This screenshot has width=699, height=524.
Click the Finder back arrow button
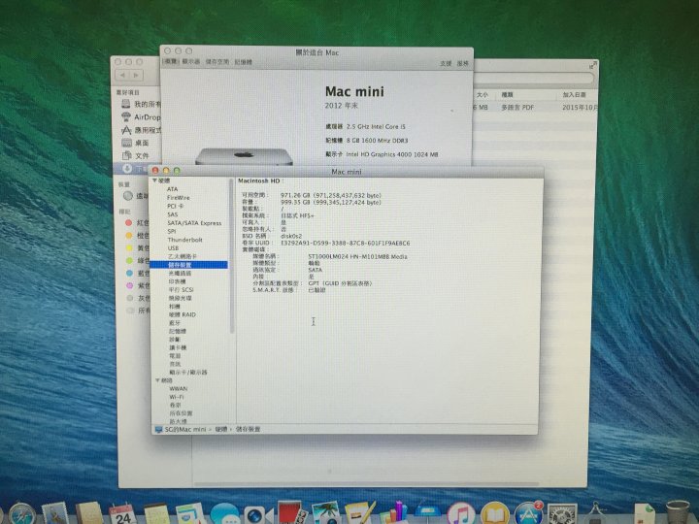122,76
